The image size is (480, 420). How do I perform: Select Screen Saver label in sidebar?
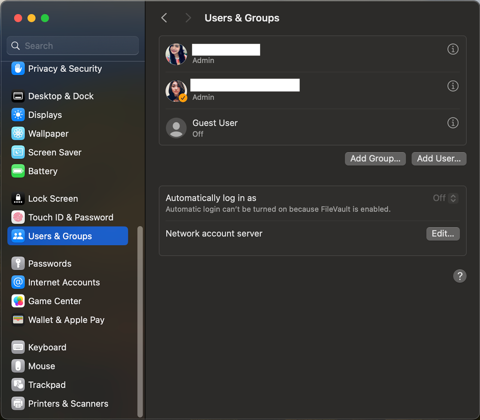(x=55, y=152)
